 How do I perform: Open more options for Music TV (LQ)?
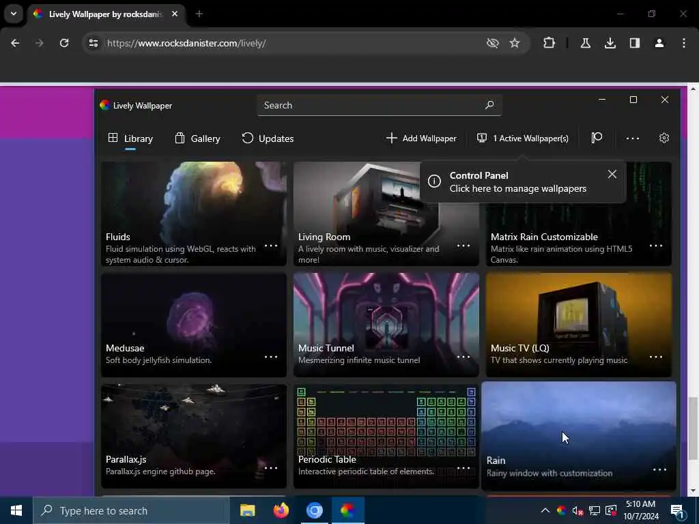[x=656, y=357]
